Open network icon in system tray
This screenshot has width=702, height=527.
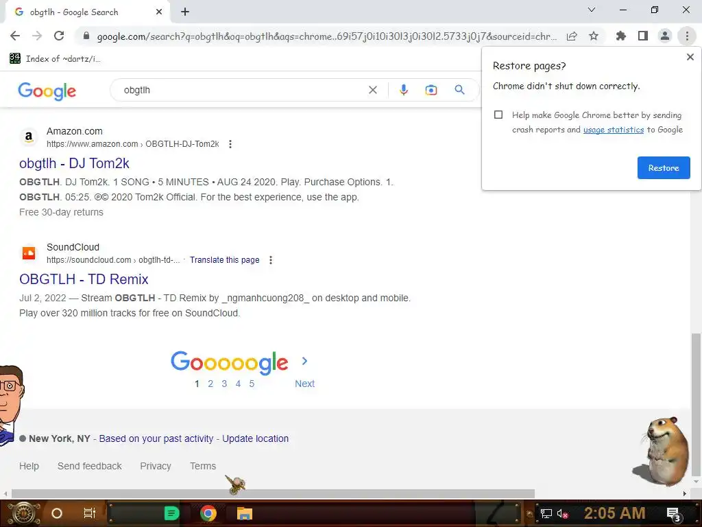click(x=546, y=513)
